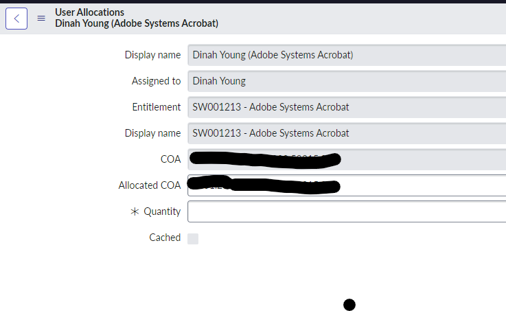Click the User Allocations header title
Viewport: 506px width, 311px height.
[x=90, y=12]
